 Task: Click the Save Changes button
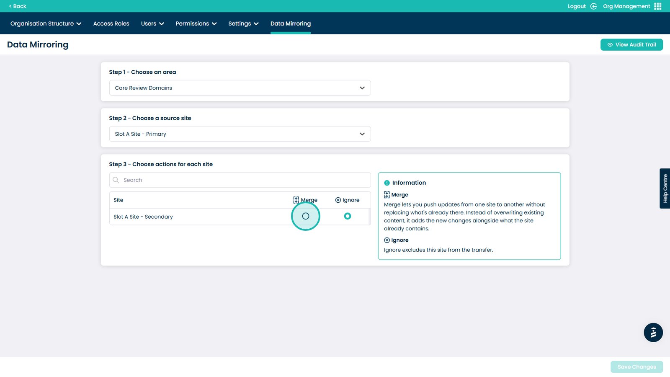click(636, 367)
